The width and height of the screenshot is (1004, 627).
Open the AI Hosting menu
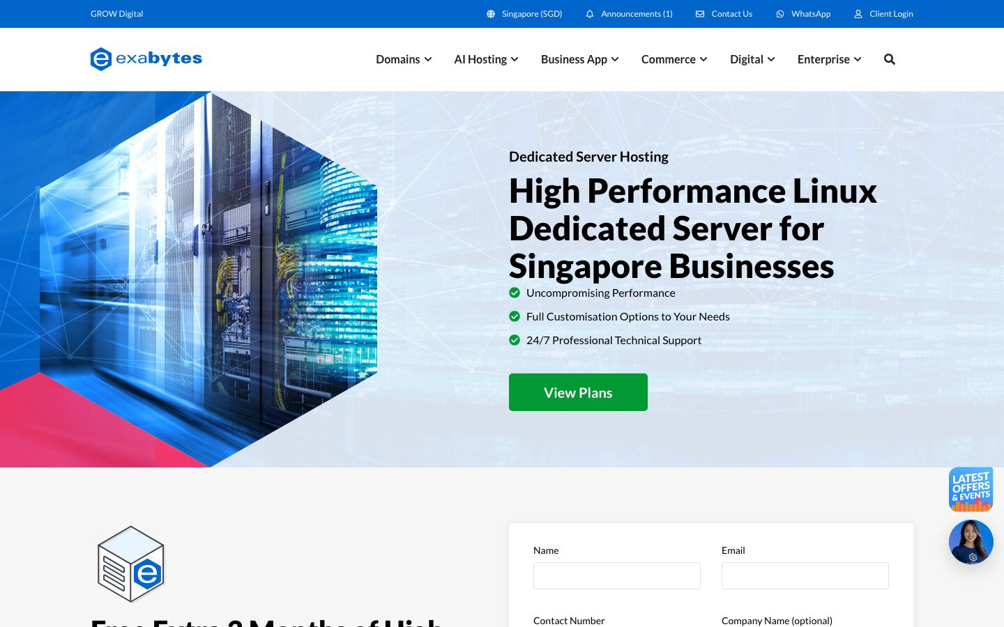(486, 59)
